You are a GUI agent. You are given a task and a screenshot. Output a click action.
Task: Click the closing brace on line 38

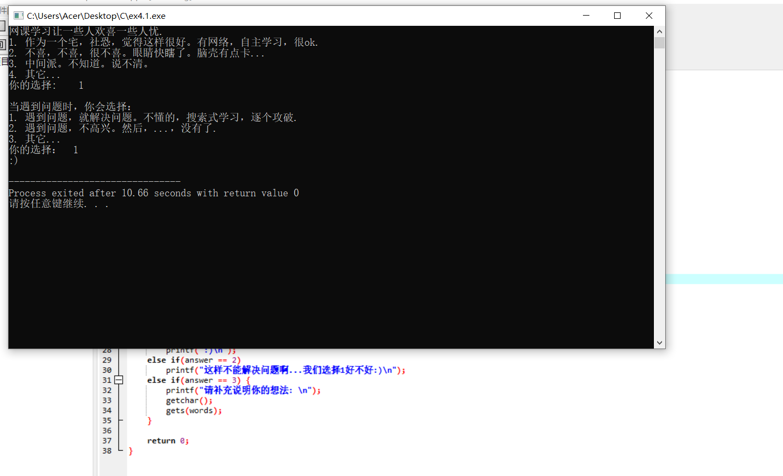coord(131,451)
